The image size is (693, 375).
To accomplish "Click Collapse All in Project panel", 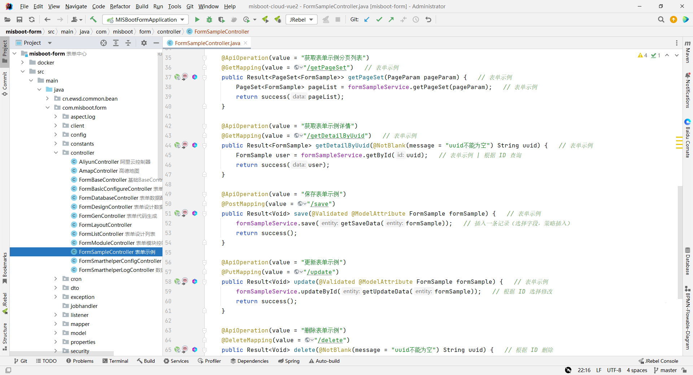I will 128,43.
